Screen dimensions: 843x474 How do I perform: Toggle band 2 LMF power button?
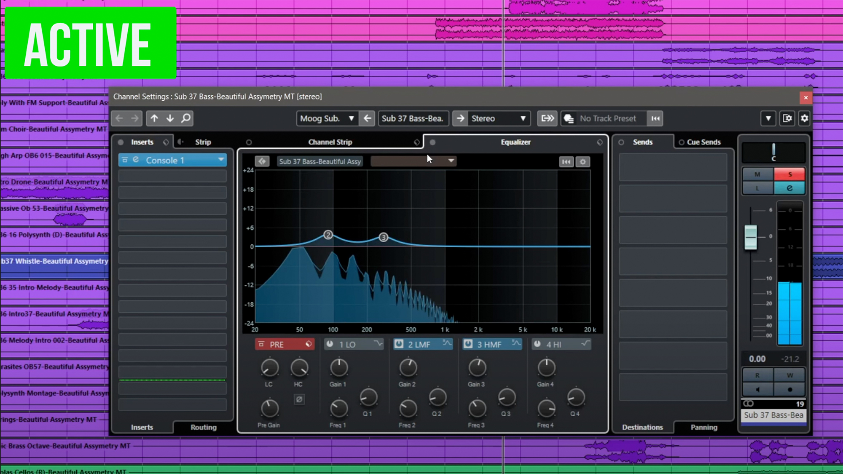399,344
